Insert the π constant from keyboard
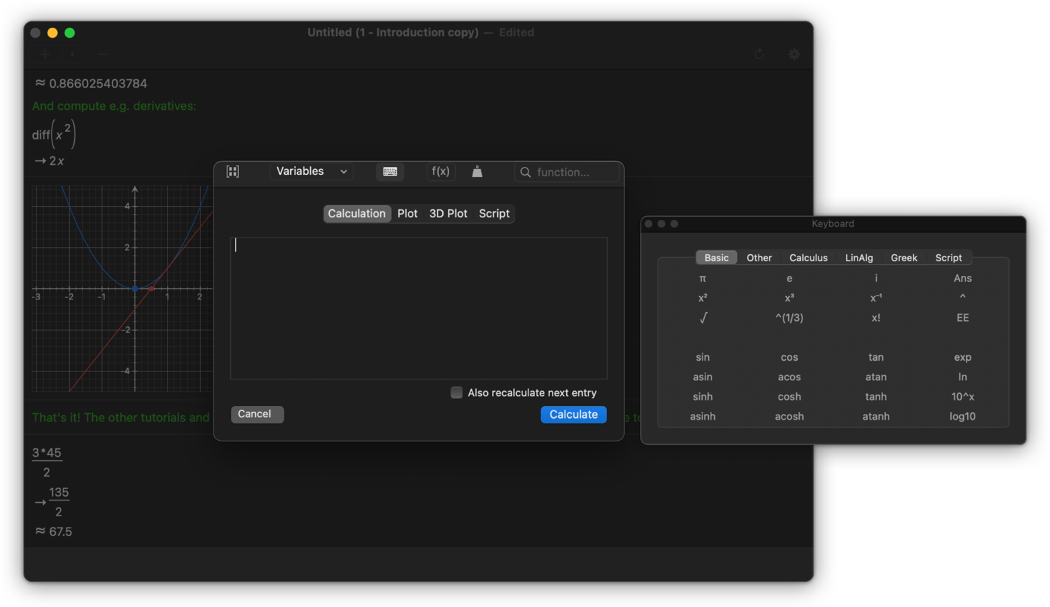The height and width of the screenshot is (607, 1050). 703,278
